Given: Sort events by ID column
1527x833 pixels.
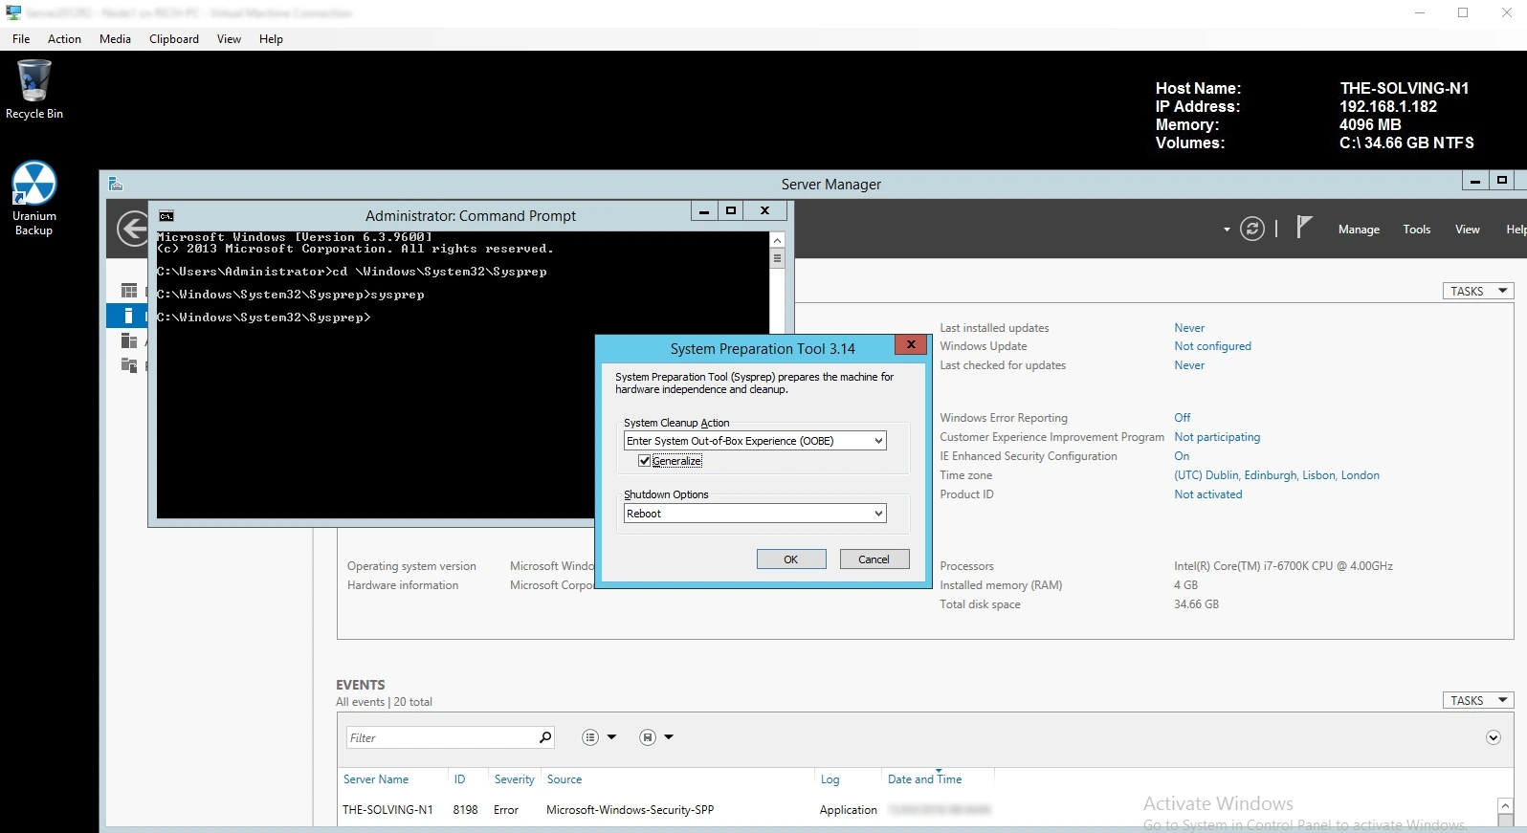Looking at the screenshot, I should click(x=459, y=779).
